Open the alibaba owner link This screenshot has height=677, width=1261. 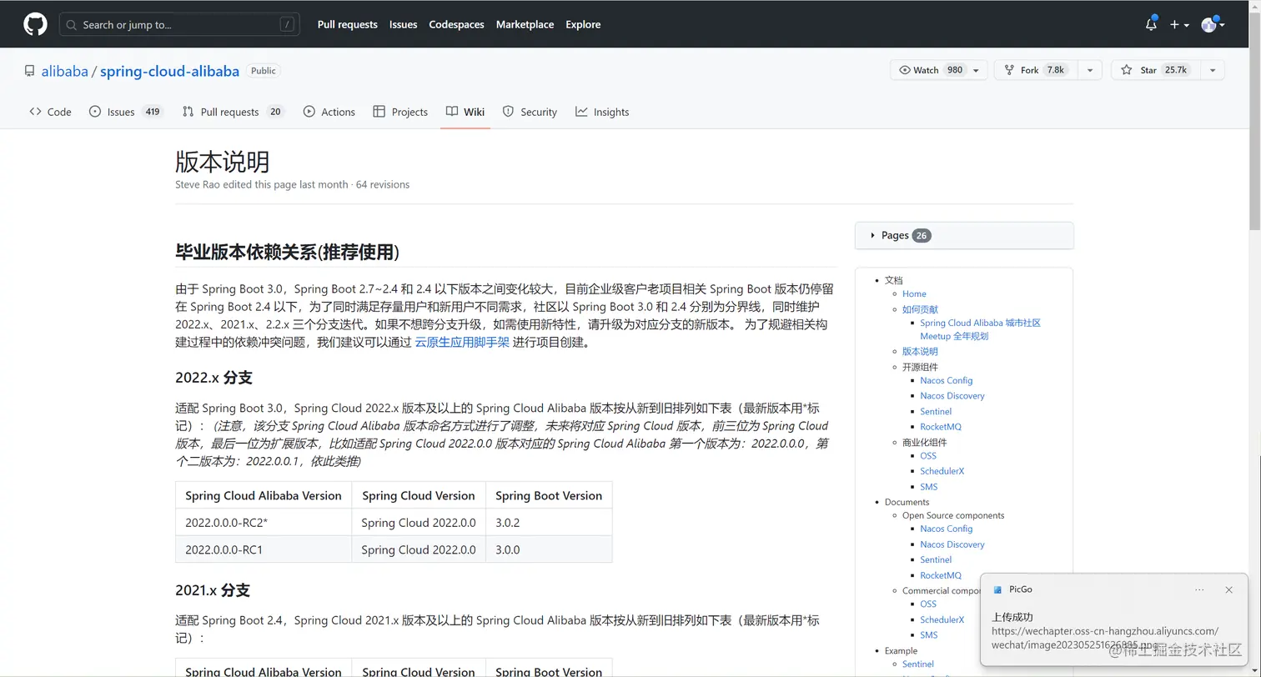point(65,71)
